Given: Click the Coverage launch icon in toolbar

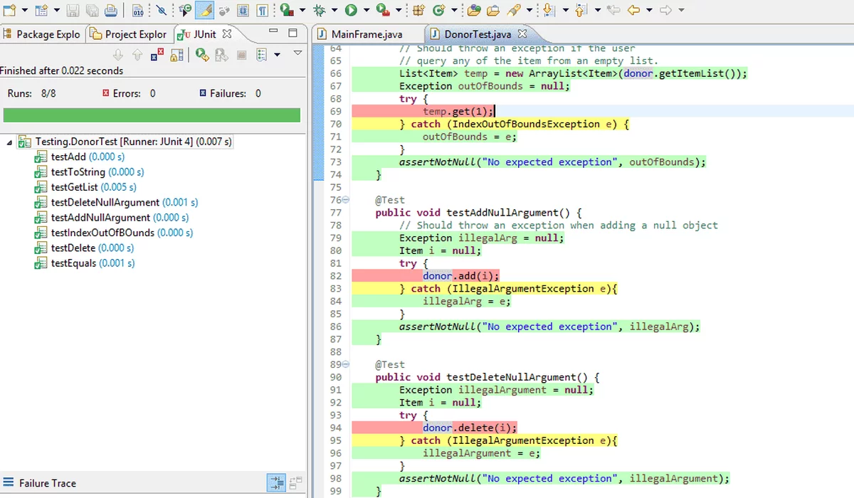Looking at the screenshot, I should coord(287,10).
